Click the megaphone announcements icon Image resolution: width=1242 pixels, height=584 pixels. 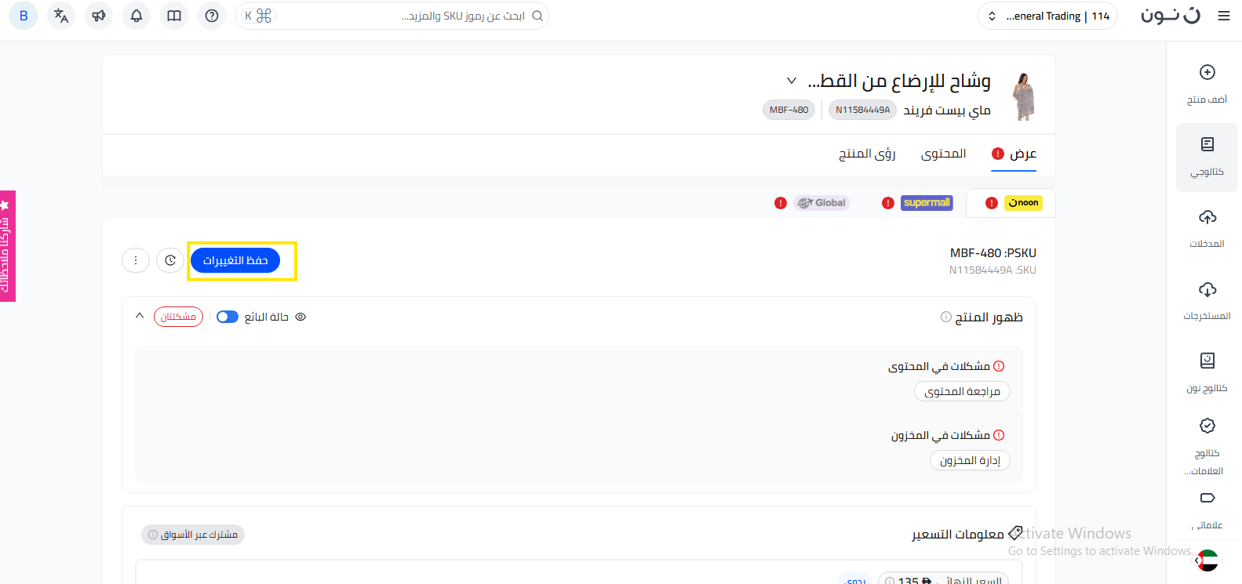(99, 16)
